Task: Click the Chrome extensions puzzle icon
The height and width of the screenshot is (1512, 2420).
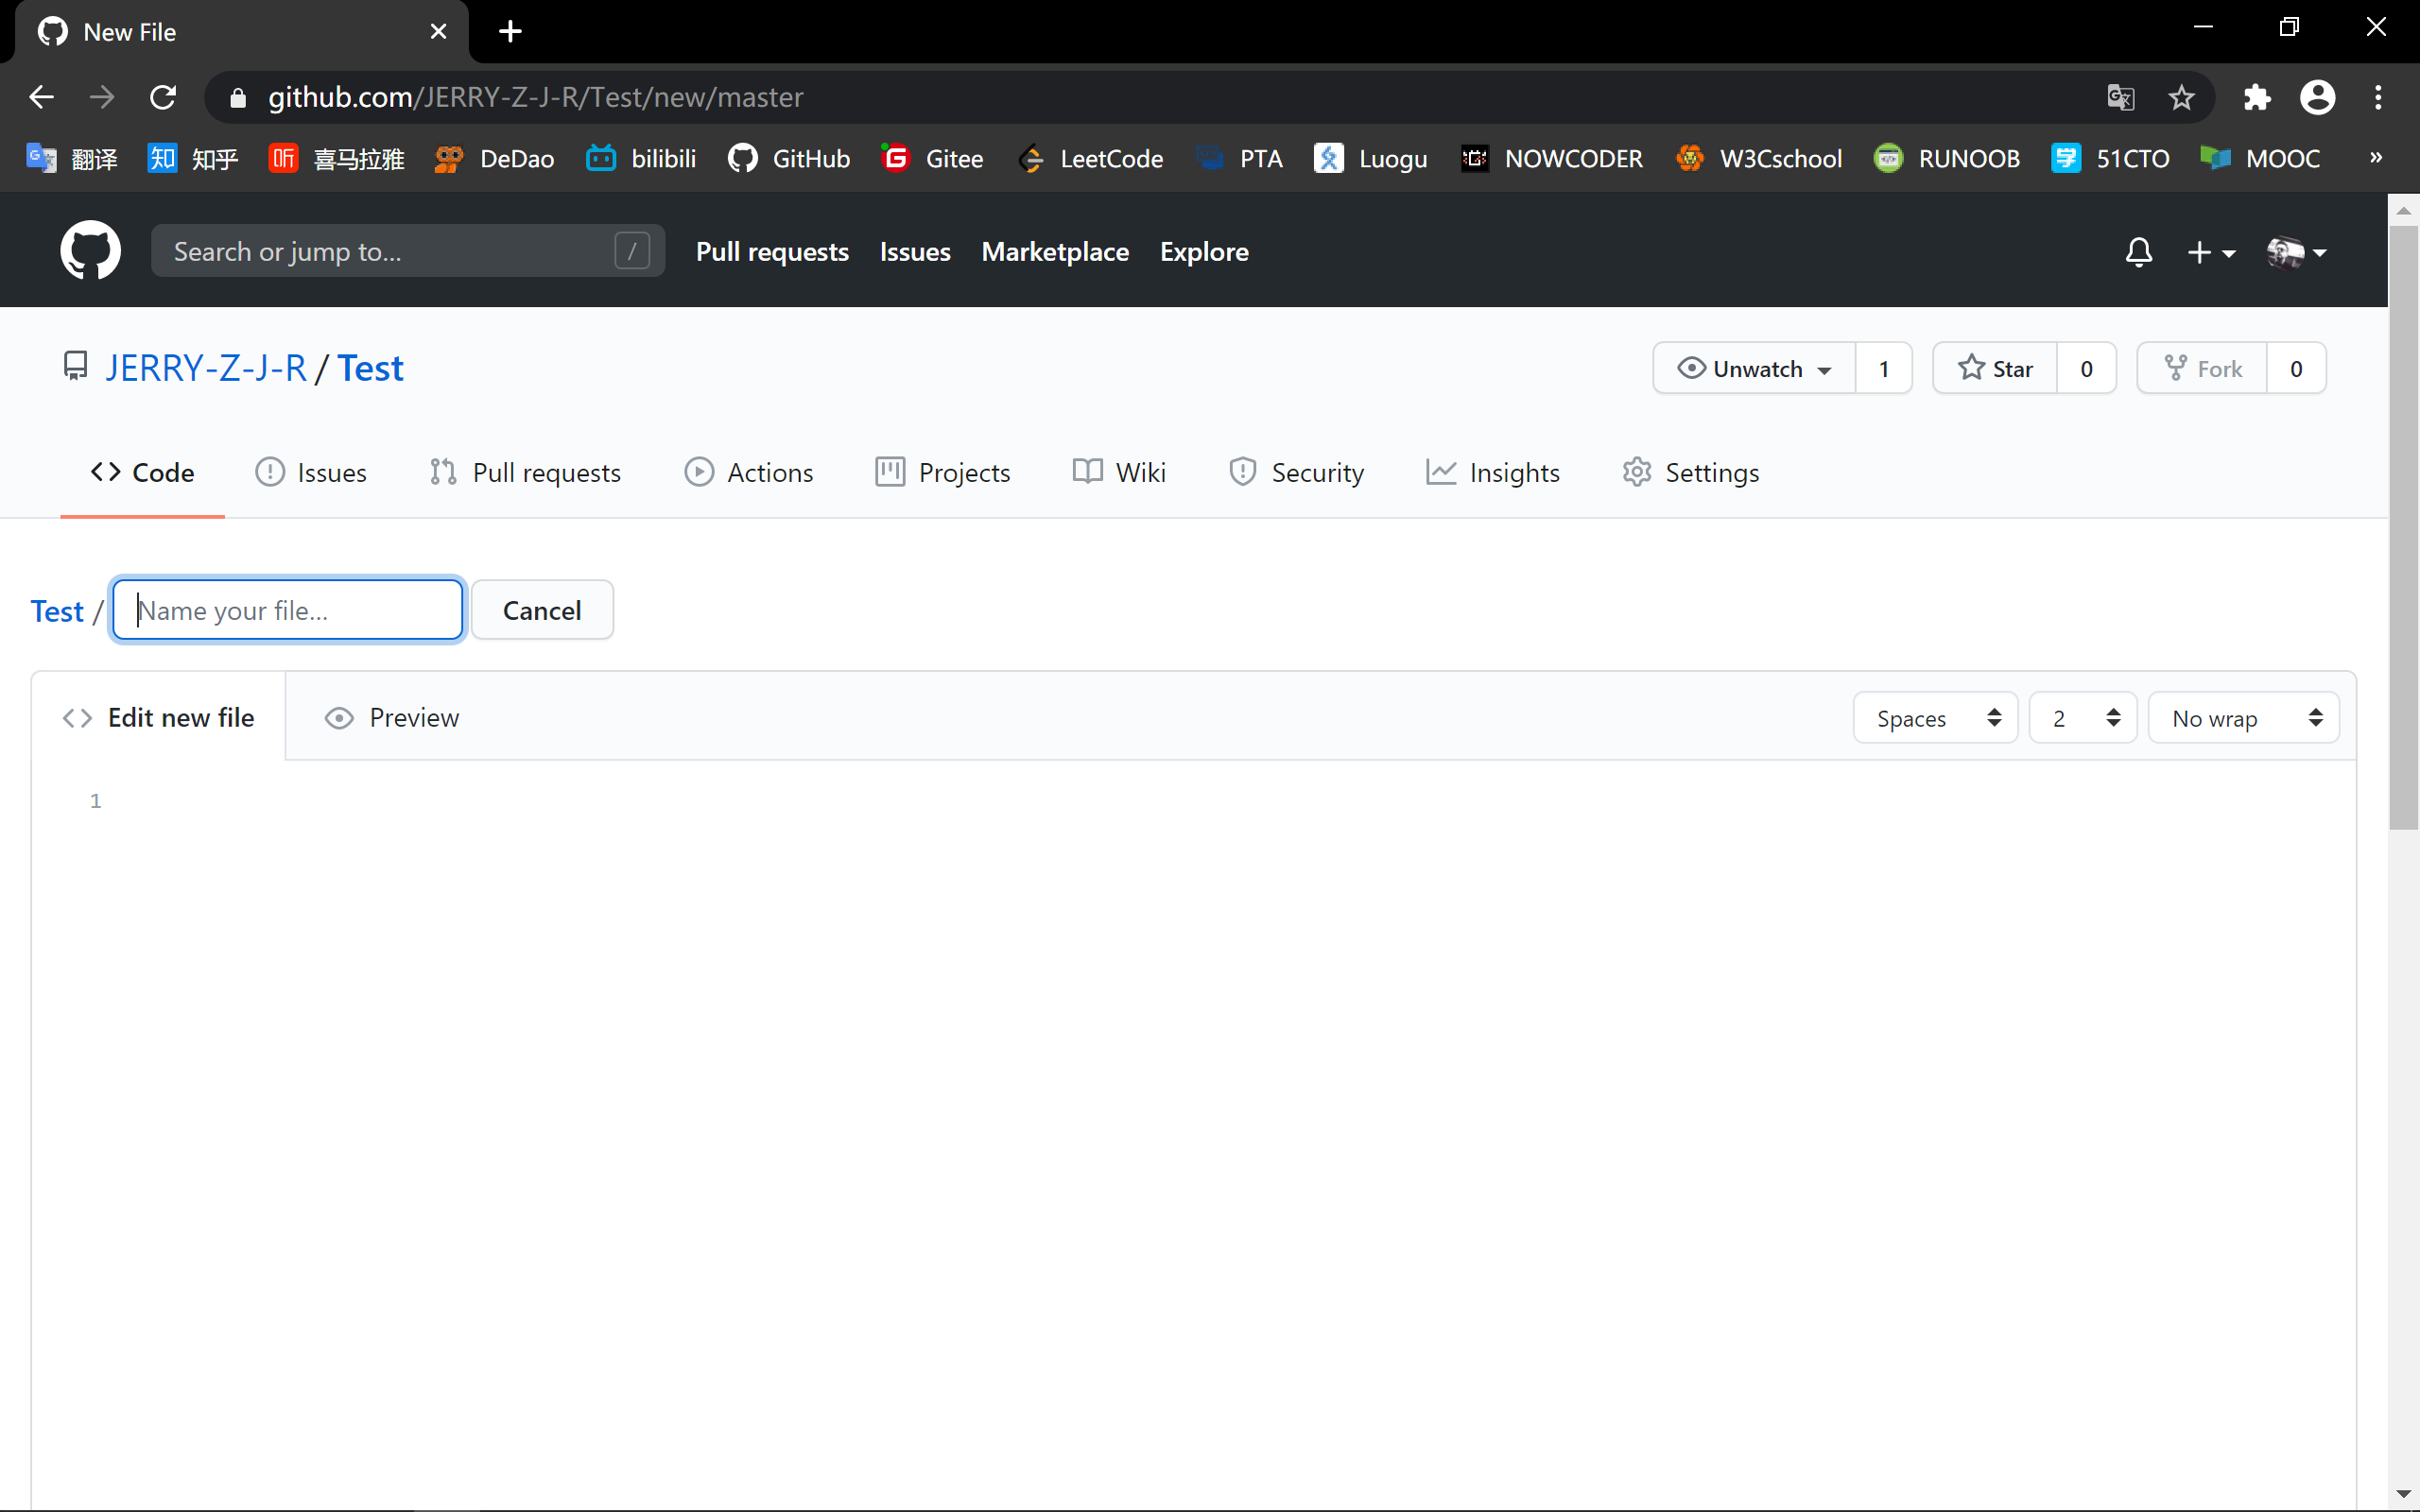Action: pos(2257,97)
